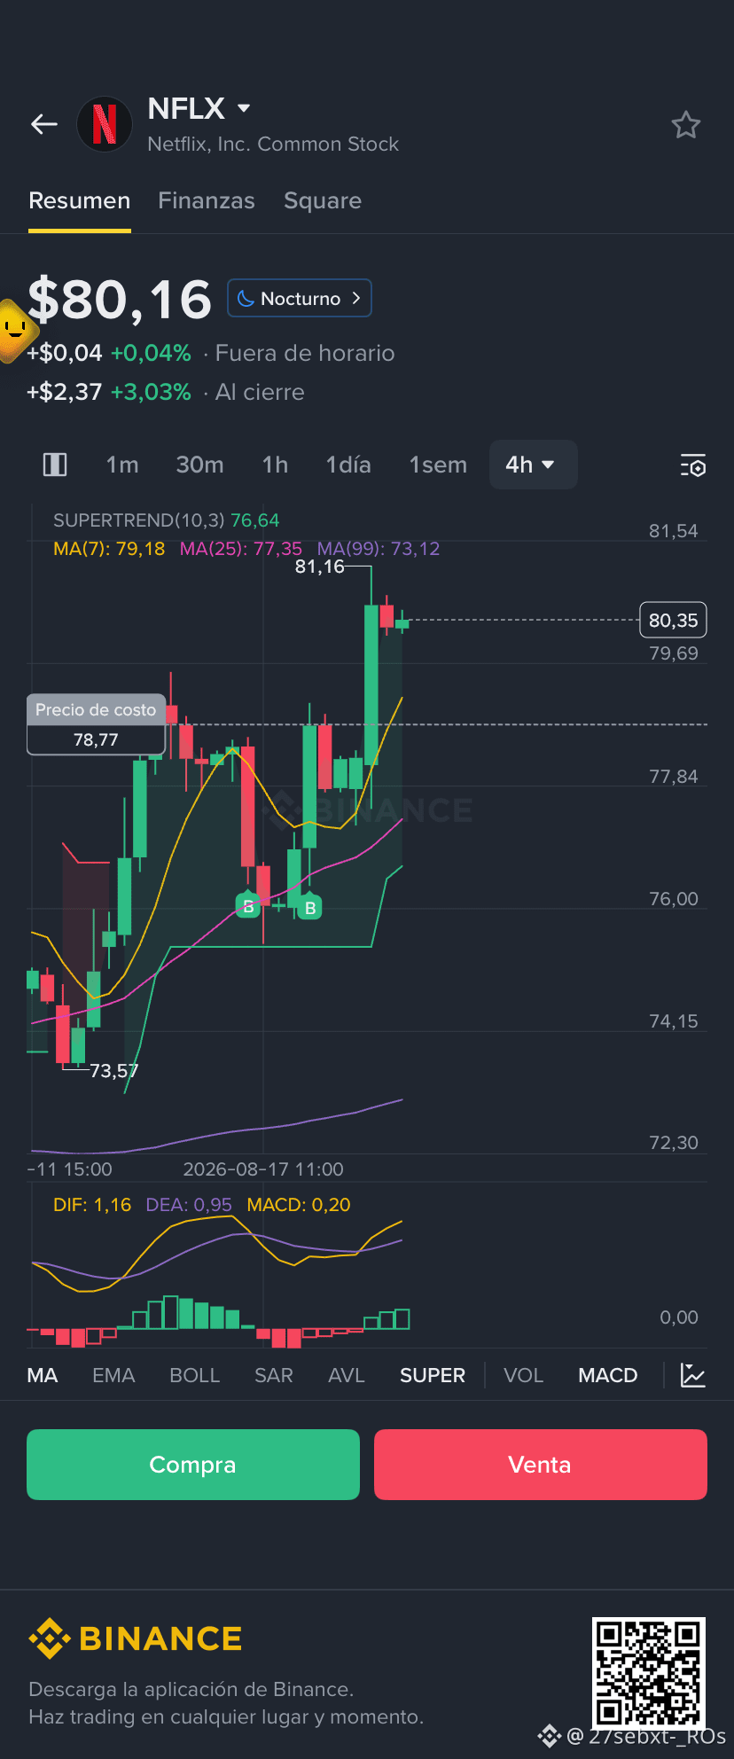This screenshot has width=734, height=1759.
Task: Switch to the Resumen tab
Action: coord(80,200)
